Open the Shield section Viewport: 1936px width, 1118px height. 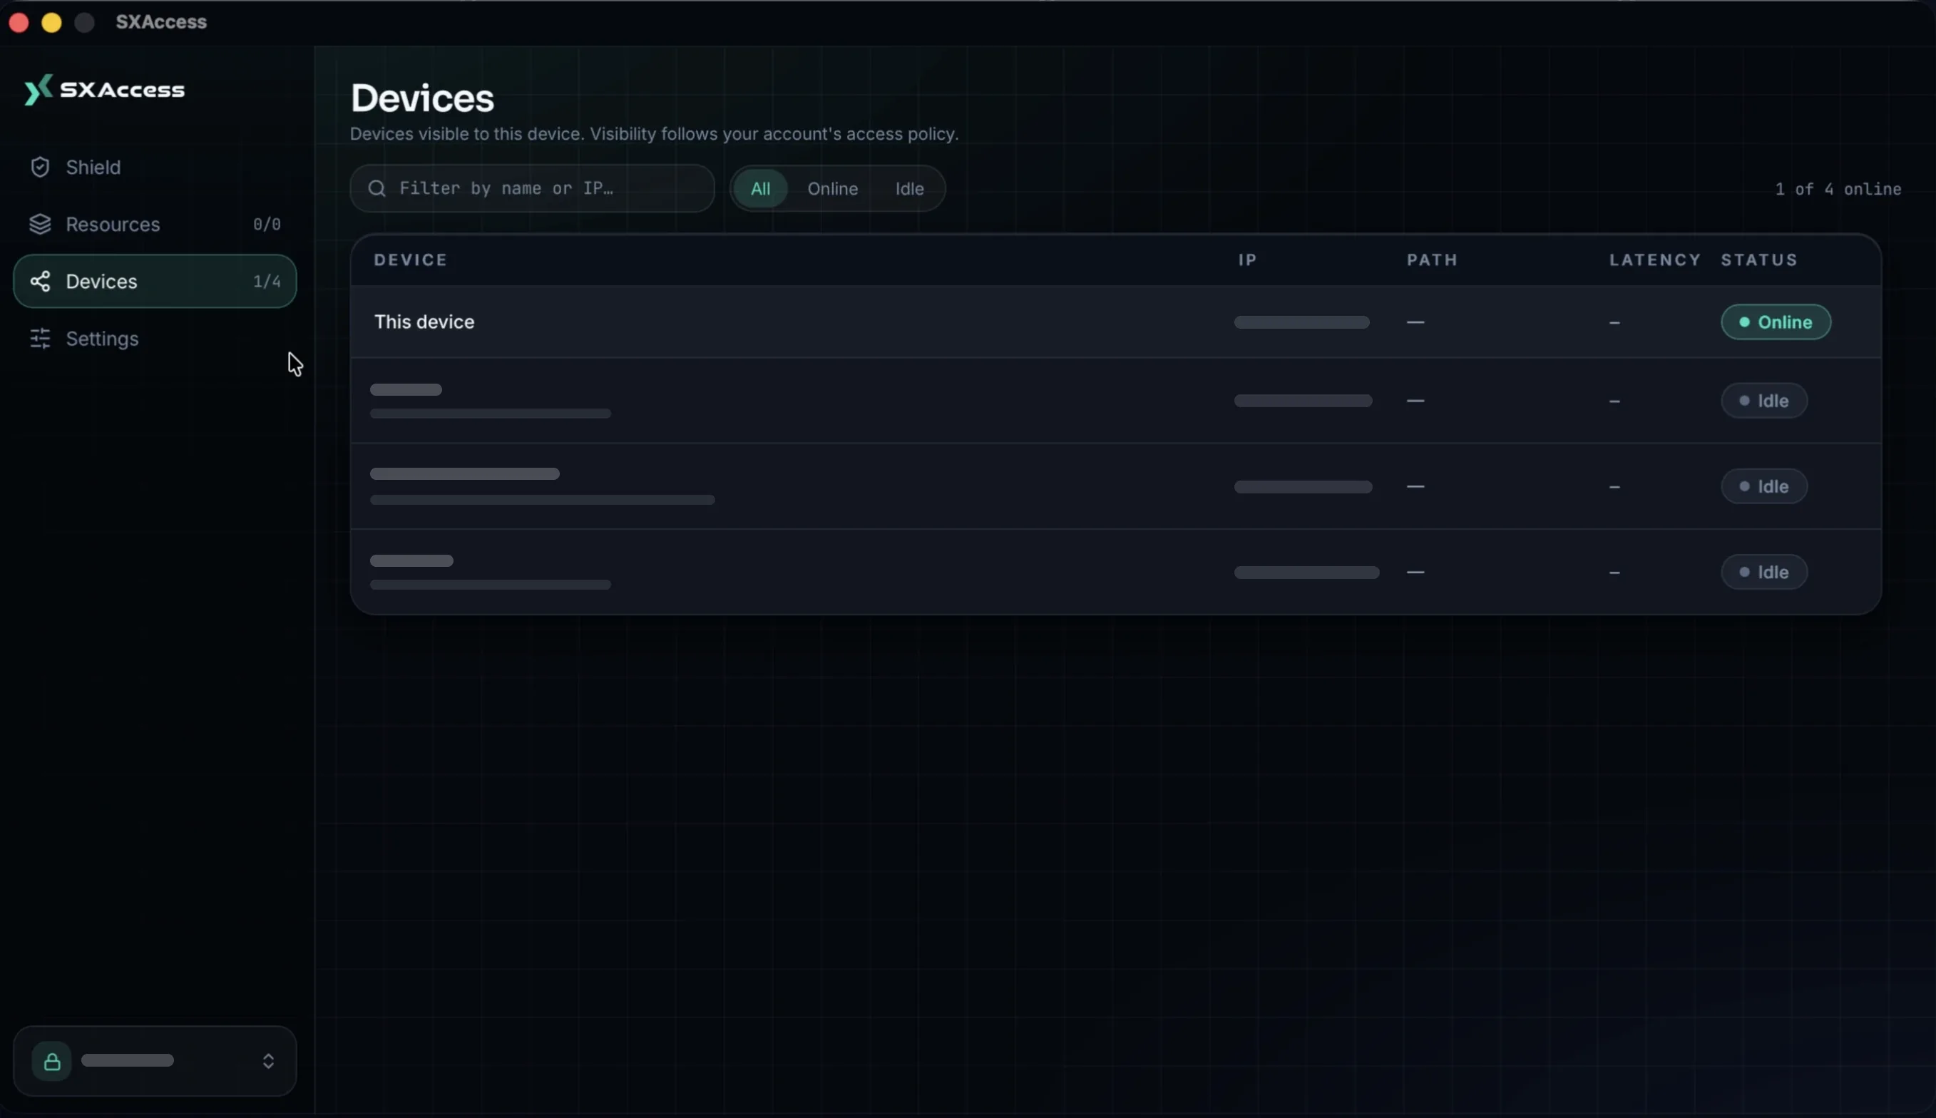[x=154, y=168]
